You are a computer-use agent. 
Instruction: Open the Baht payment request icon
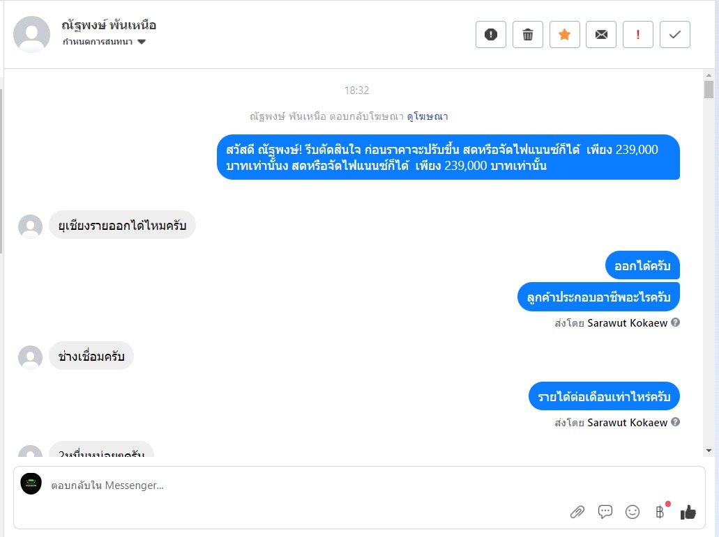[x=660, y=511]
